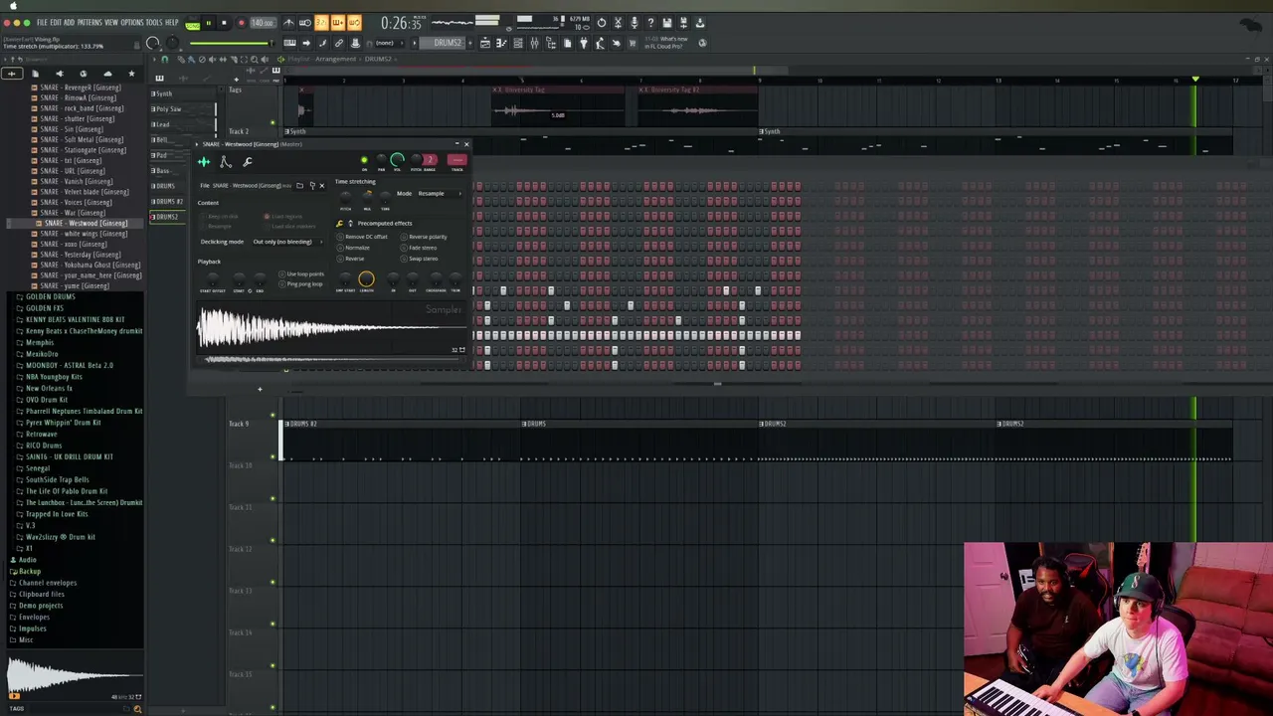Open the sampler window menu arrow
This screenshot has height=716, width=1273.
pyautogui.click(x=197, y=144)
